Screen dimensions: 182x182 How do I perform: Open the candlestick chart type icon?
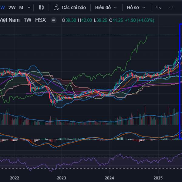pos(41,8)
